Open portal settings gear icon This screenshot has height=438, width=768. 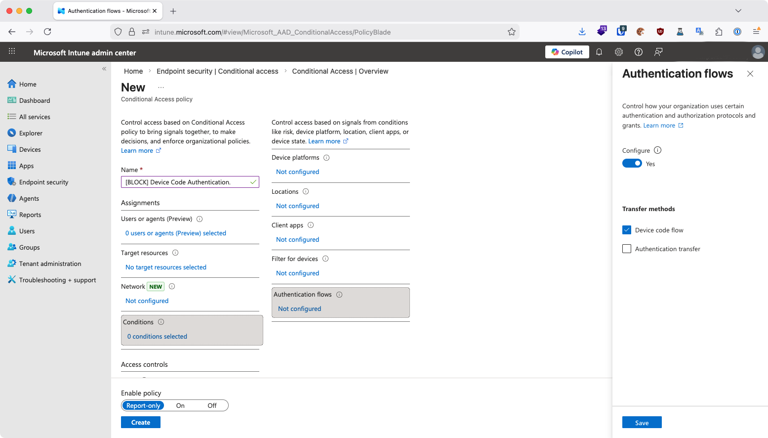pyautogui.click(x=619, y=52)
